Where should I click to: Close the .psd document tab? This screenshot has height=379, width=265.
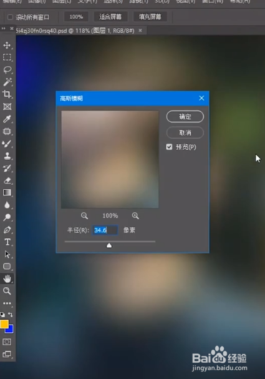click(x=140, y=31)
